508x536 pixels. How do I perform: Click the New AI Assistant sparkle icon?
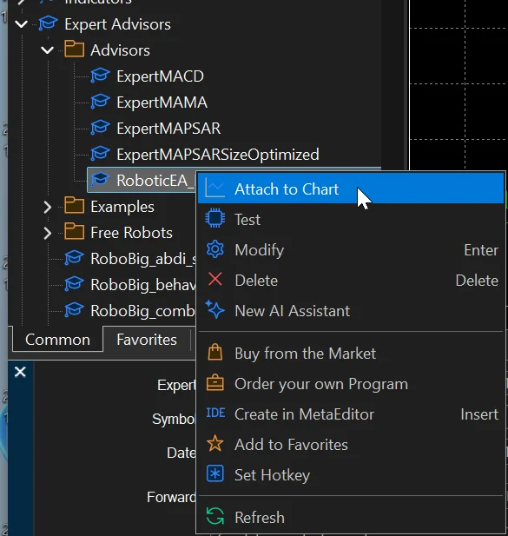(214, 309)
